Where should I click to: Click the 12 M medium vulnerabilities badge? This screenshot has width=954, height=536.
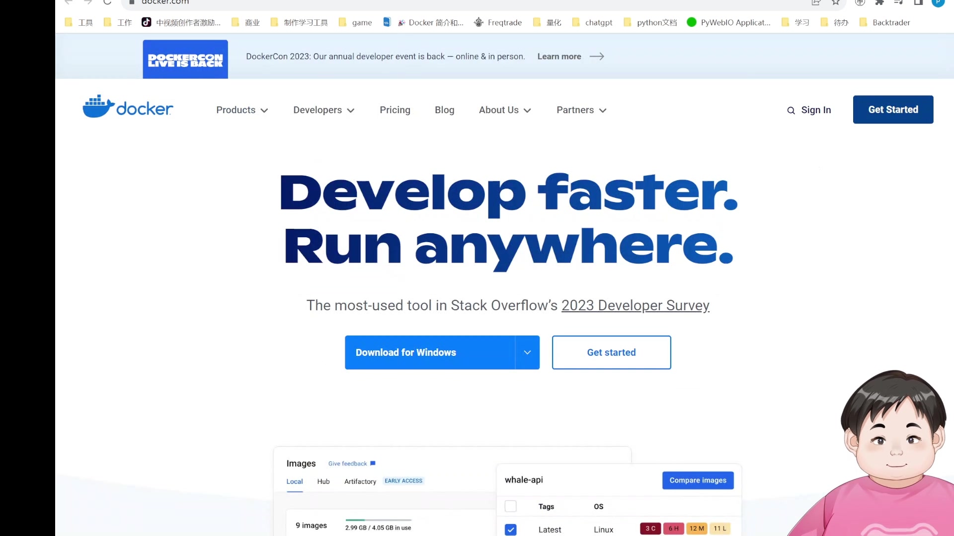(697, 529)
